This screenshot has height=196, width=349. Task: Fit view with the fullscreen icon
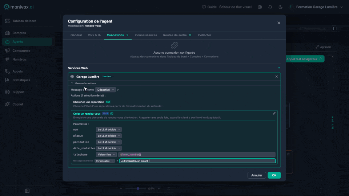point(169,188)
